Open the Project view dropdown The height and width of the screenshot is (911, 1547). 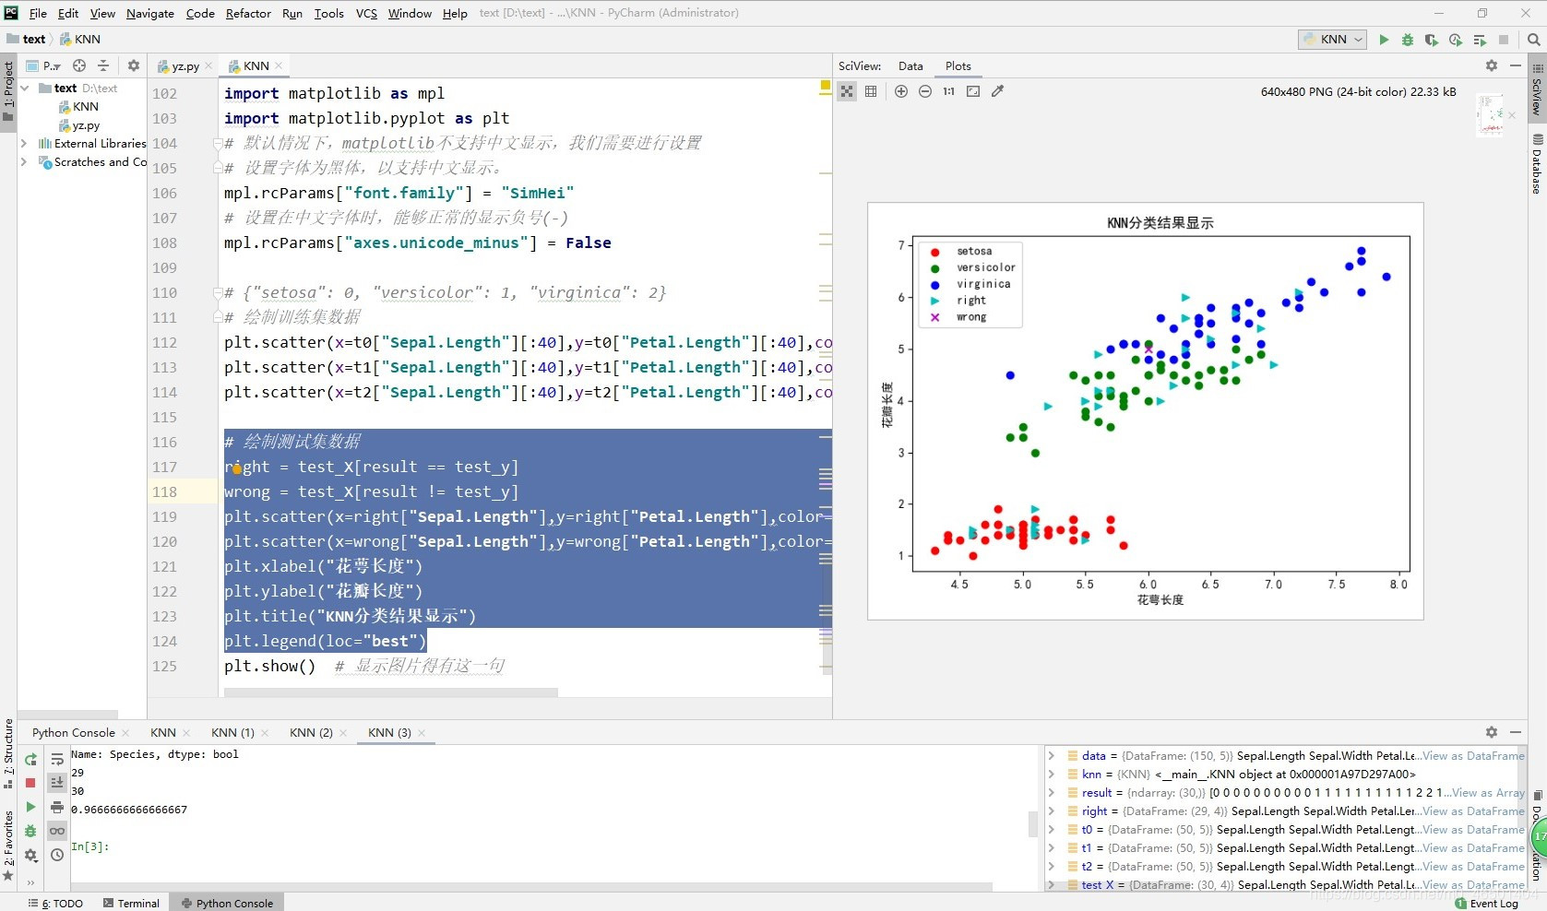pos(43,65)
